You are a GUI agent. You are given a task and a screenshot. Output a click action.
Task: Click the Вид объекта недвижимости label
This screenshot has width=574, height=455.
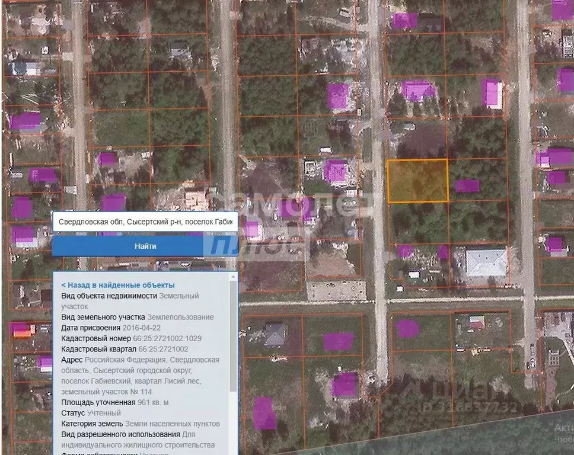pos(109,296)
